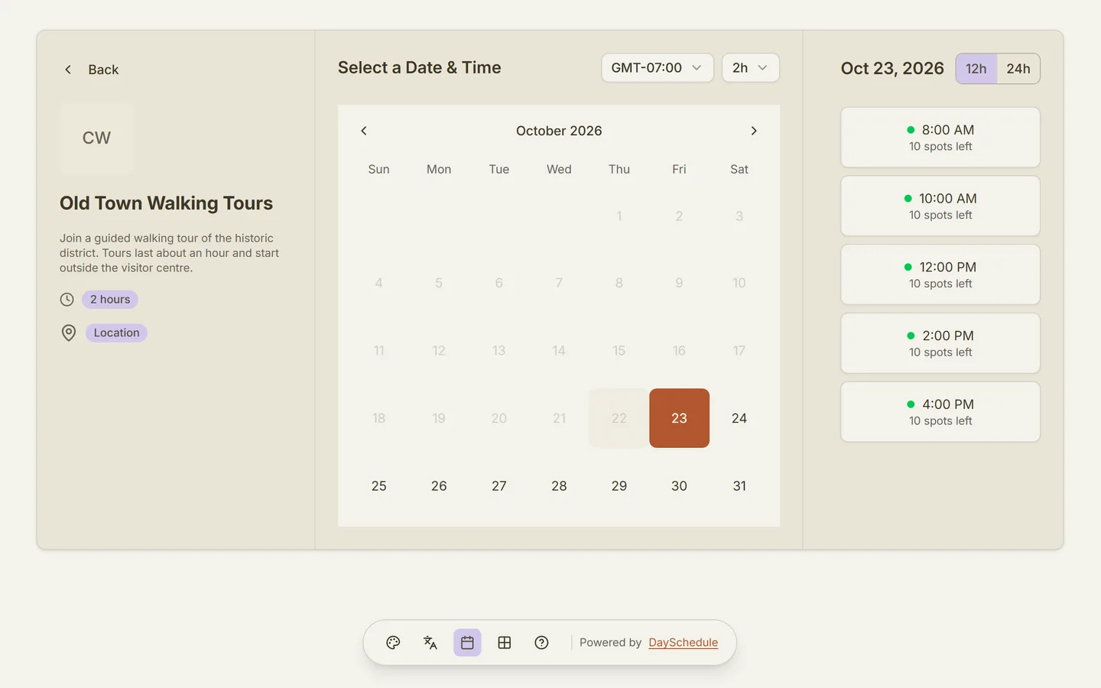Click the October 2026 month title
The height and width of the screenshot is (688, 1101).
pyautogui.click(x=559, y=131)
